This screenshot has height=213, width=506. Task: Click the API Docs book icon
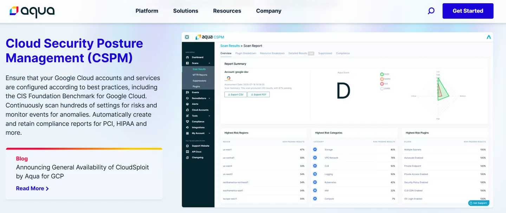pos(187,152)
